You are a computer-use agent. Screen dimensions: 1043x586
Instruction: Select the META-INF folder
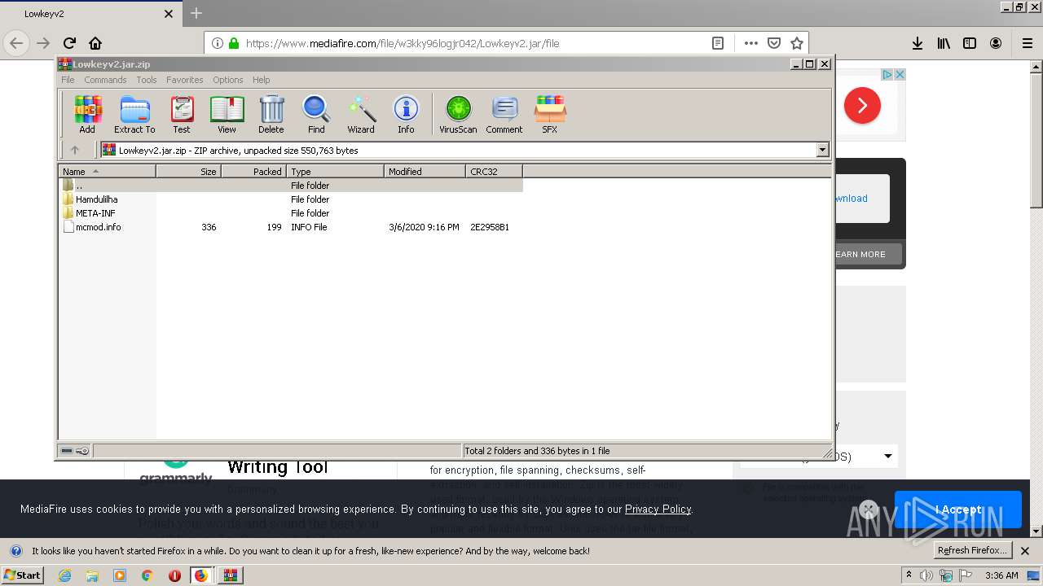point(291,212)
